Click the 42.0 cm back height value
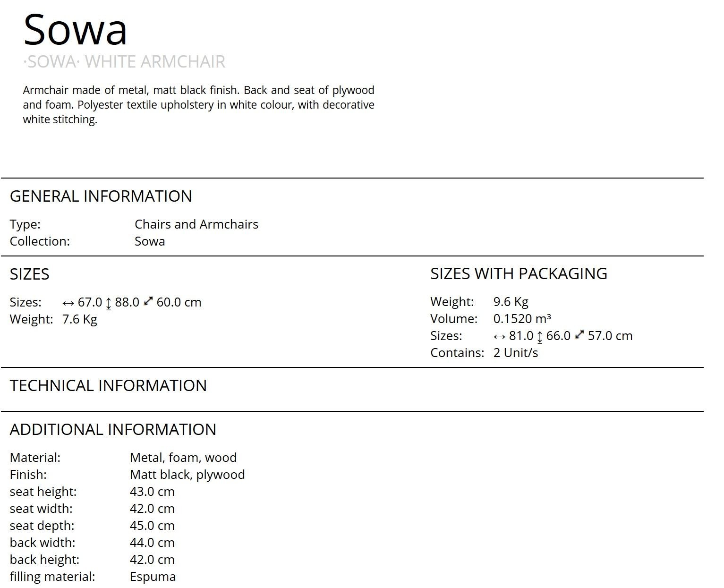Screen dimensions: 724x588 point(152,559)
